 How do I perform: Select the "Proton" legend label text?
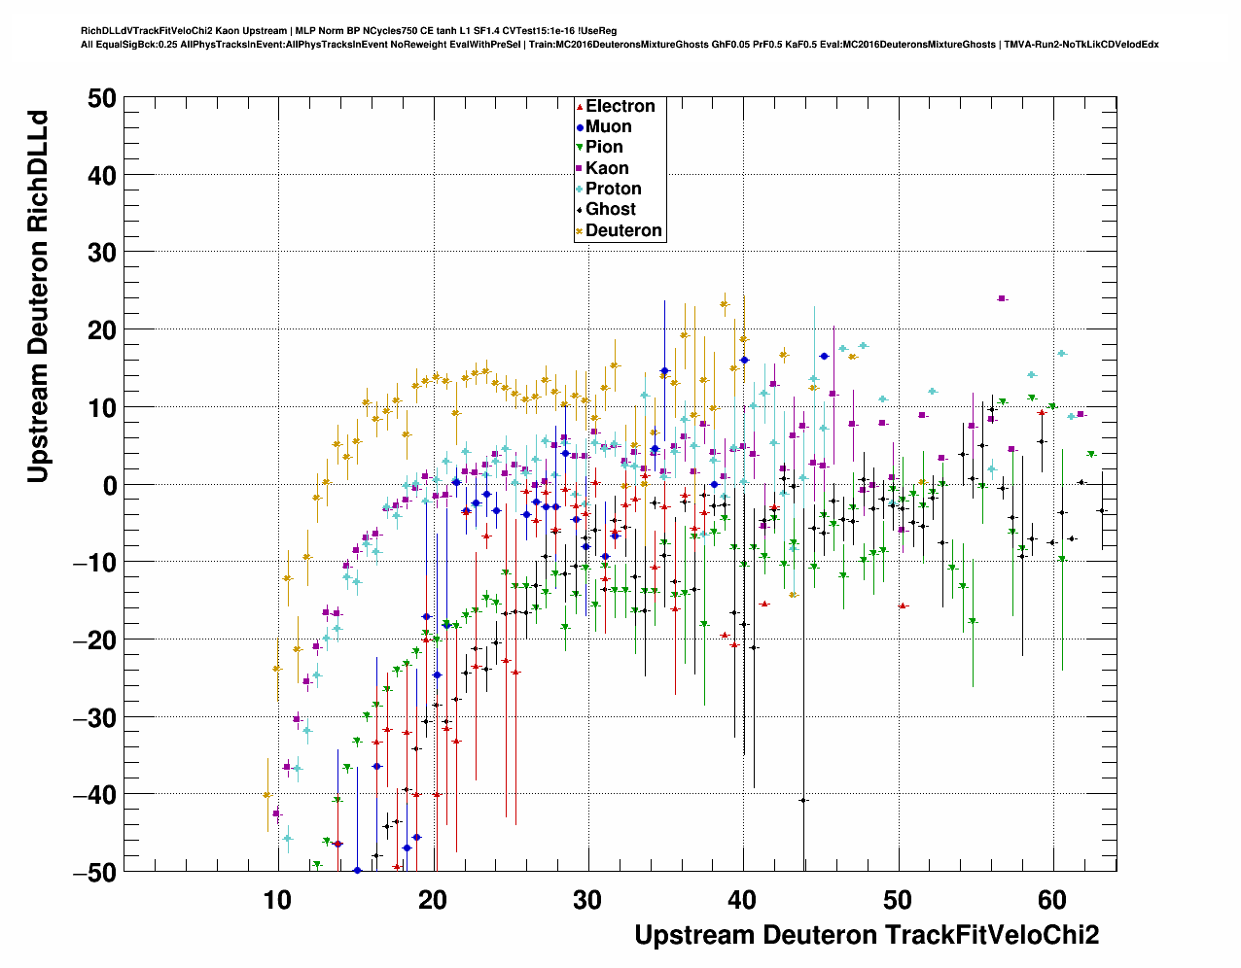614,189
